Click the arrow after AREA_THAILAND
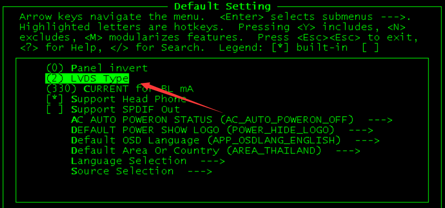The width and height of the screenshot is (445, 208). click(348, 151)
